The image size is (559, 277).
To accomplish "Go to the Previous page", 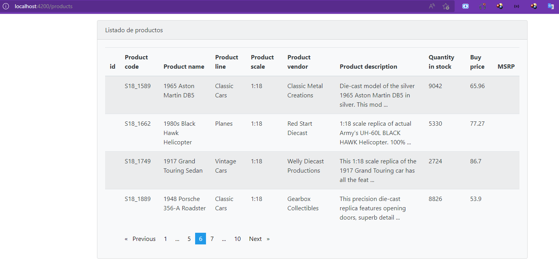I will coord(144,239).
